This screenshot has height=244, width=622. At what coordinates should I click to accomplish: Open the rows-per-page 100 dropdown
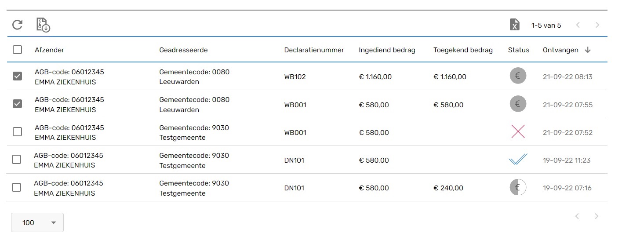coord(37,222)
